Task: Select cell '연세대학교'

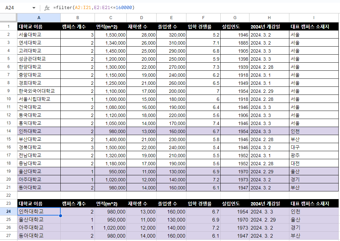Action: coord(39,43)
